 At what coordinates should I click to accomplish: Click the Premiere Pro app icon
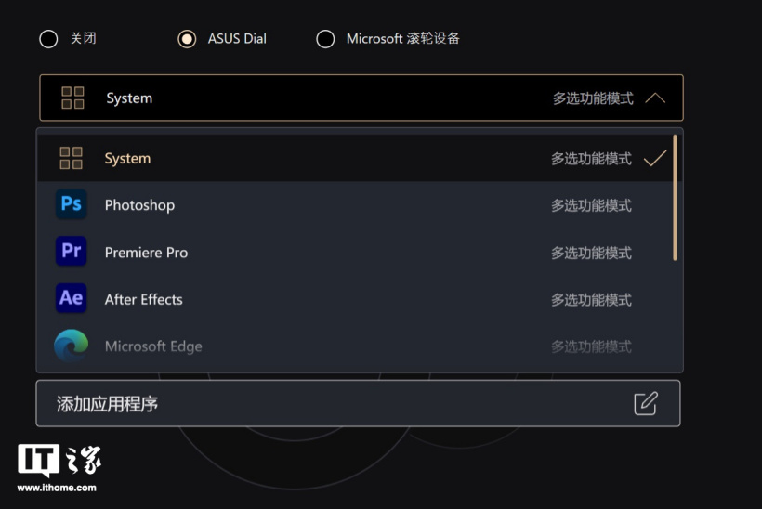tap(71, 252)
